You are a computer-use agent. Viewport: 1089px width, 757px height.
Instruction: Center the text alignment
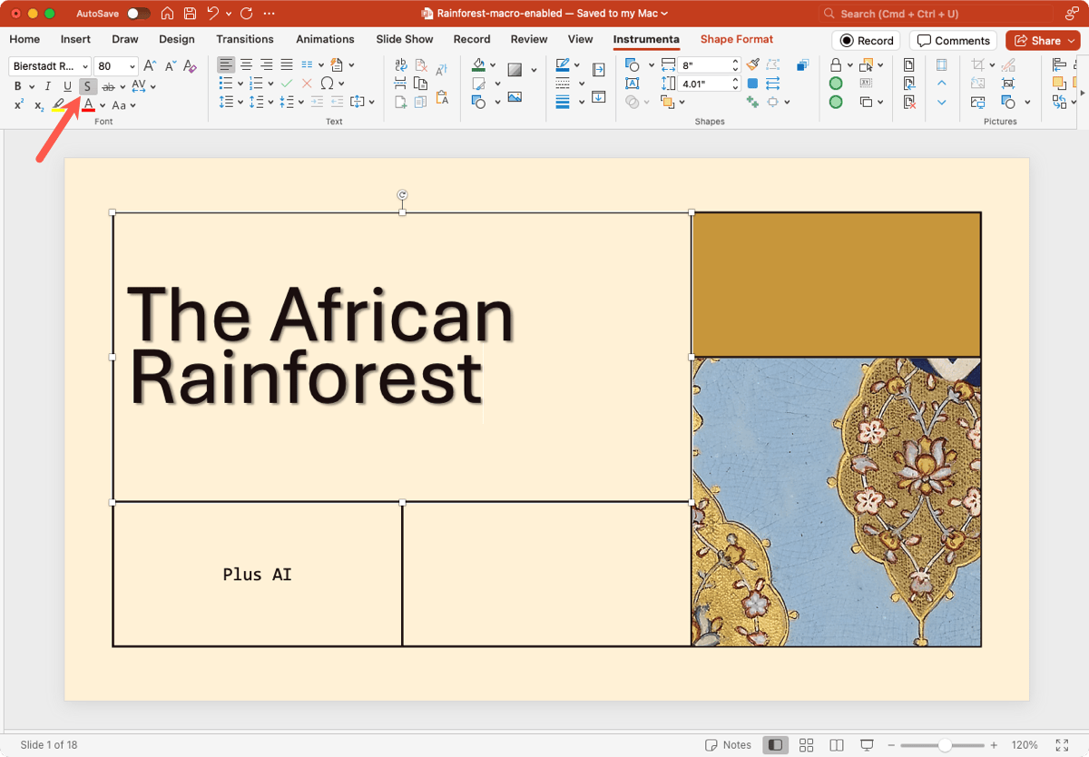coord(246,65)
